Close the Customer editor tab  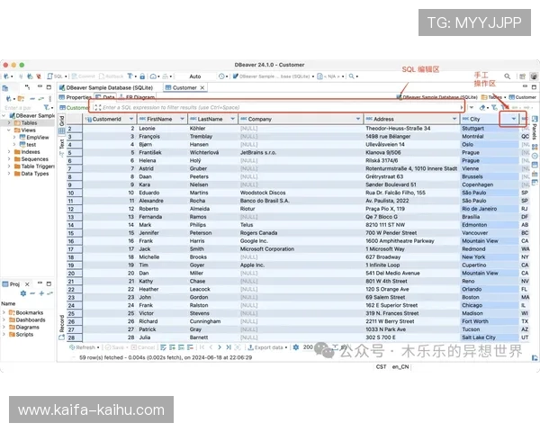[x=202, y=87]
